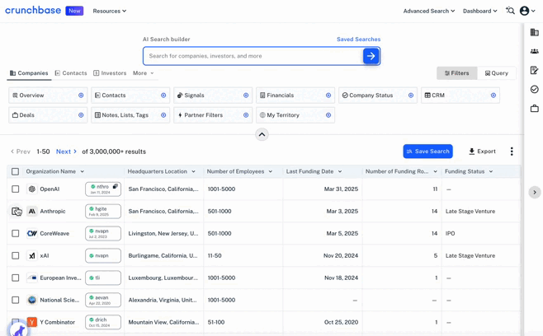Check the Anthropic row checkbox

point(15,211)
